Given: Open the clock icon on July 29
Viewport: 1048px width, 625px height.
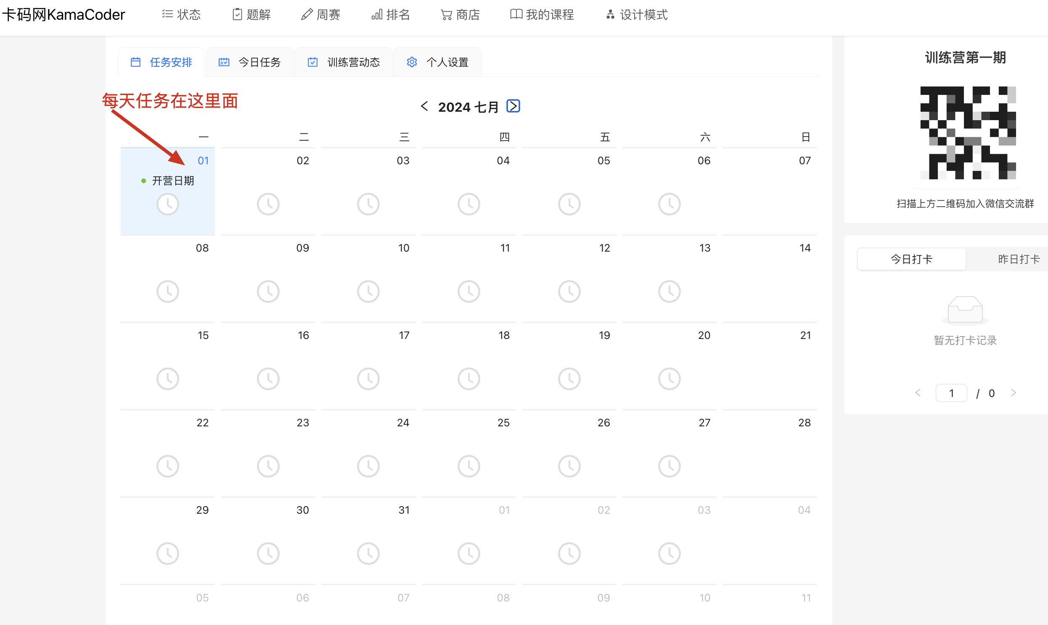Looking at the screenshot, I should pyautogui.click(x=168, y=554).
